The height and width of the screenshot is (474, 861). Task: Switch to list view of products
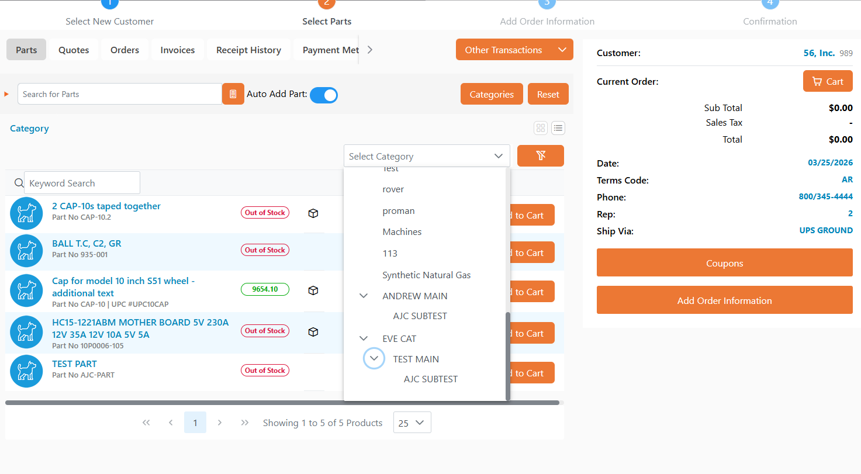click(558, 127)
